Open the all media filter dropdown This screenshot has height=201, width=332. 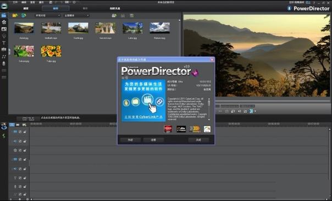click(76, 15)
